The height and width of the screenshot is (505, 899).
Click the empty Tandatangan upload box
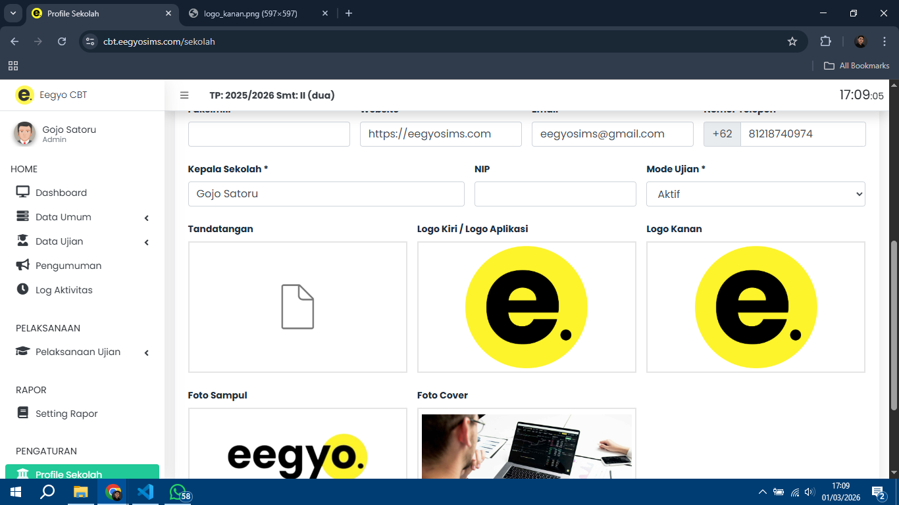click(297, 306)
